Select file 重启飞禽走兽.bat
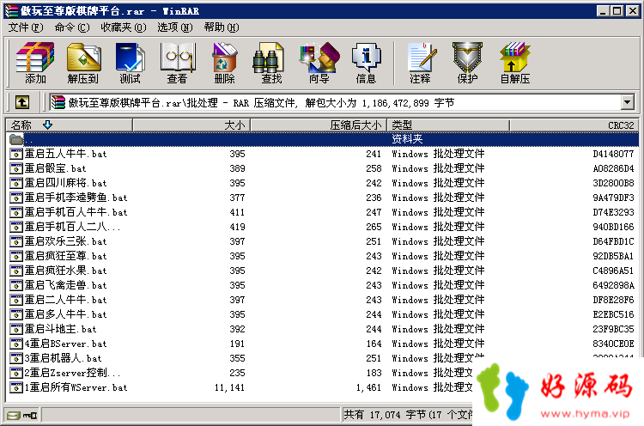644x426 pixels. pyautogui.click(x=66, y=285)
